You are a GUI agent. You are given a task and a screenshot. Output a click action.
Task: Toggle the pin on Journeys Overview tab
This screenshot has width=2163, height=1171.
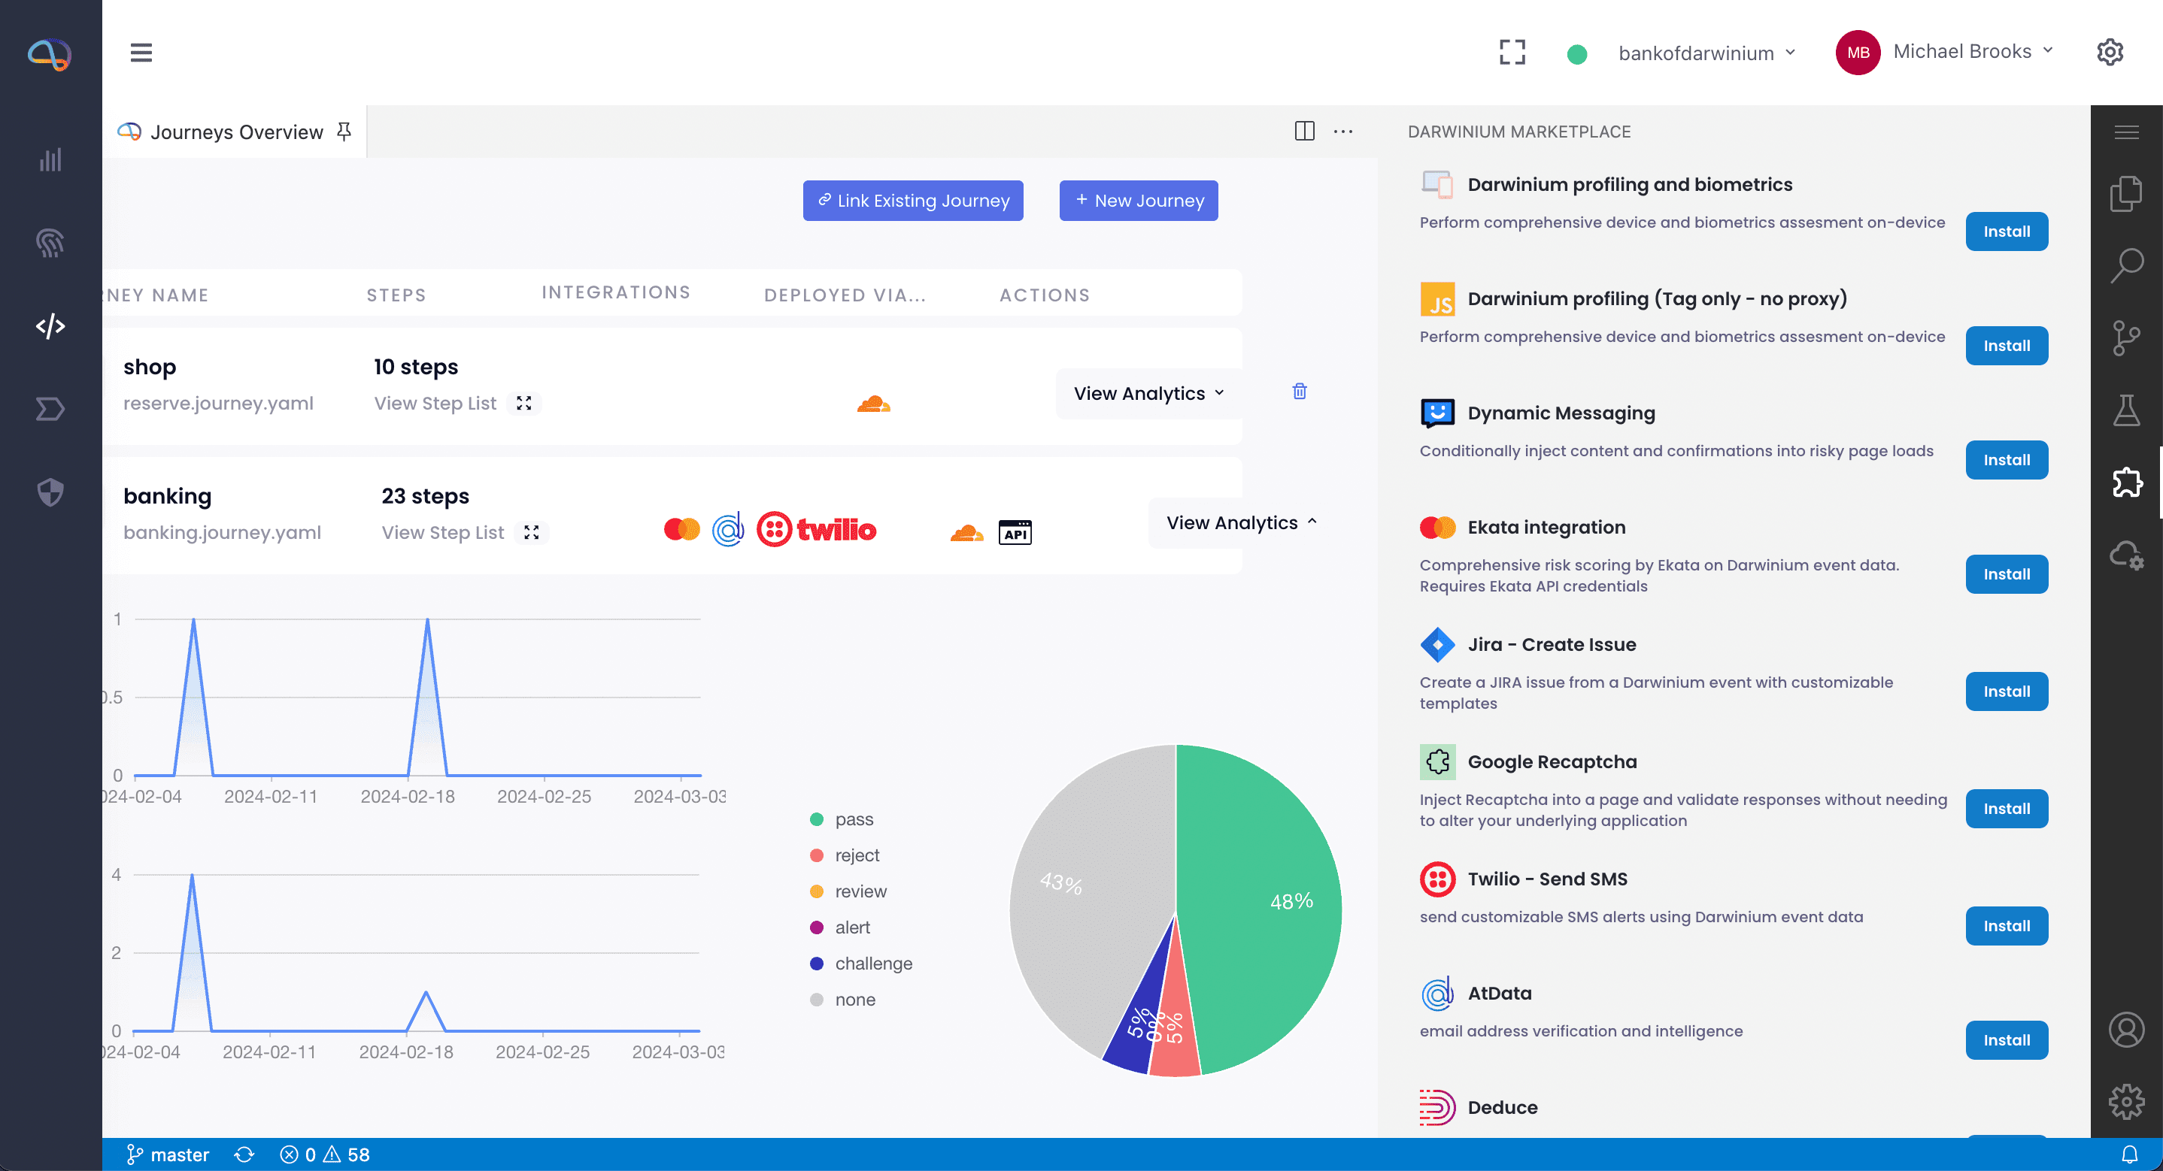(344, 132)
